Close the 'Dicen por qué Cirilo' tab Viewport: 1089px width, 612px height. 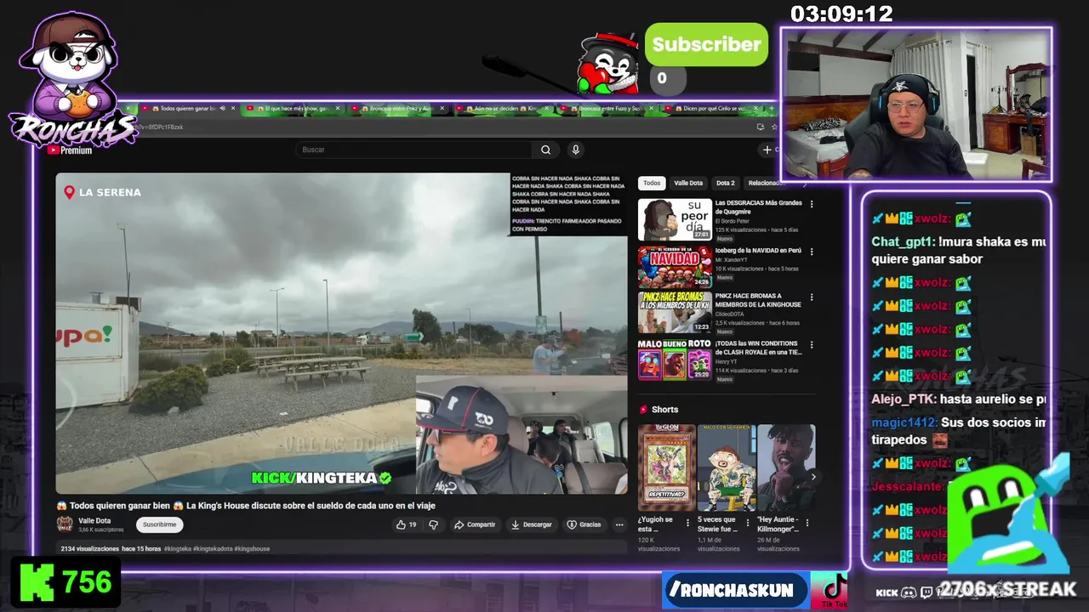[x=756, y=109]
